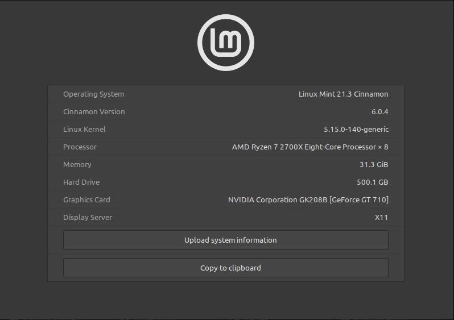The image size is (454, 320).
Task: Click the 6.0.4 version value
Action: point(379,112)
